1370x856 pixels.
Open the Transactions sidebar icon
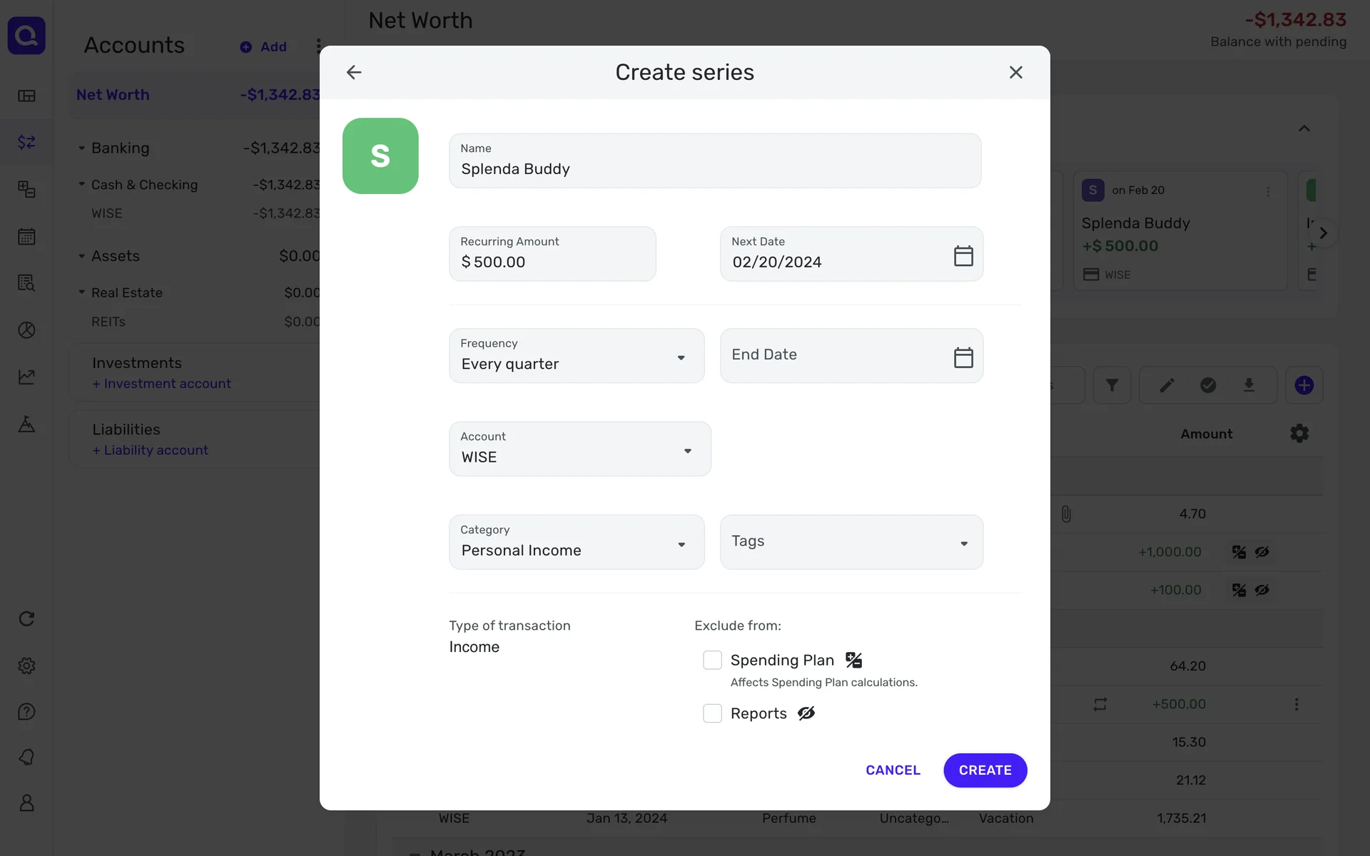pyautogui.click(x=26, y=142)
